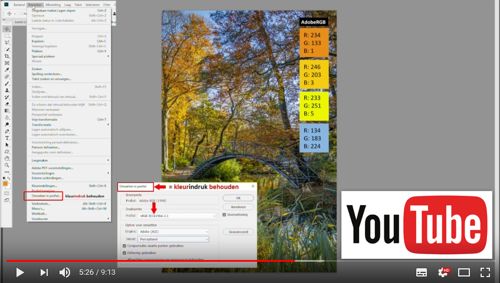The width and height of the screenshot is (500, 283).
Task: Toggle the Voorvertoning checkbox
Action: click(223, 215)
